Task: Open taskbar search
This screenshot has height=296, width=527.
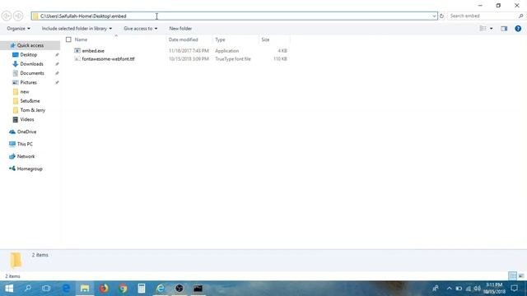Action: [x=28, y=289]
